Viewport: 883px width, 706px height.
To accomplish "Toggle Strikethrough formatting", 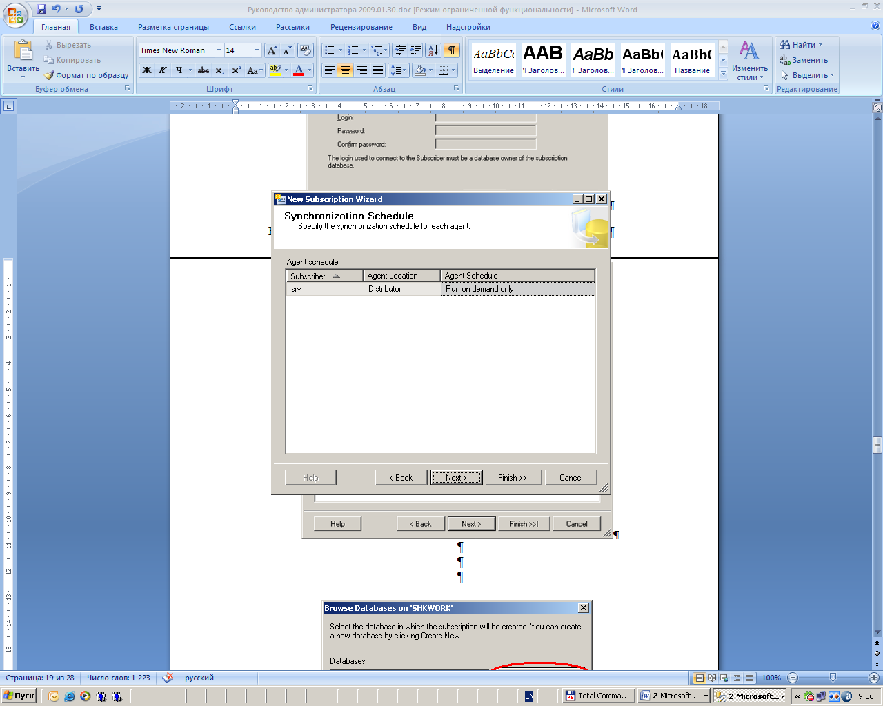I will pos(204,70).
